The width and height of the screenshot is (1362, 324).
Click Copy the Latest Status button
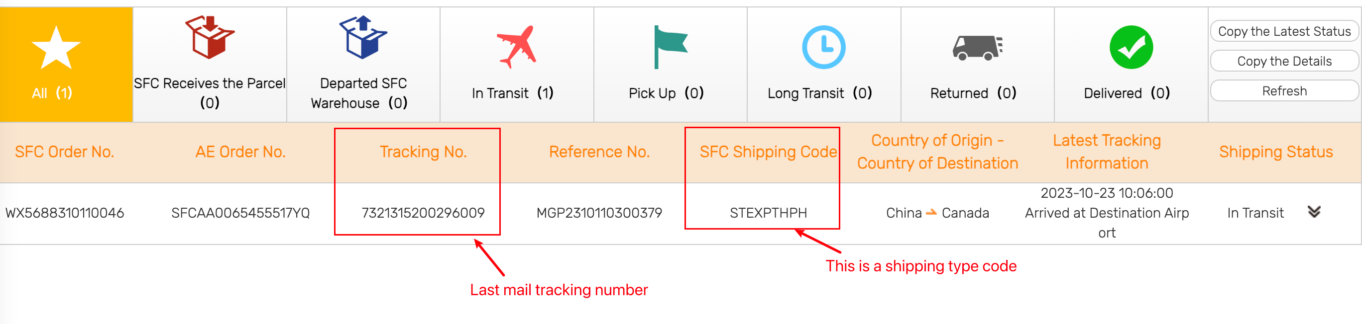tap(1284, 31)
